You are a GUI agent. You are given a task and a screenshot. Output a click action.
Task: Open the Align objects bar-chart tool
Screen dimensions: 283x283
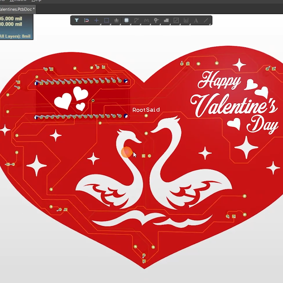(x=117, y=20)
